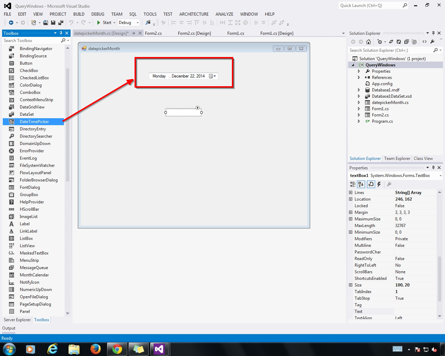Open Firefox from the taskbar
Screen dimensions: 445x356
[x=95, y=349]
